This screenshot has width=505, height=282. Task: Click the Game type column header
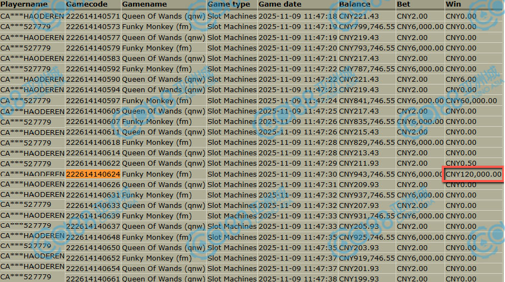(x=229, y=4)
